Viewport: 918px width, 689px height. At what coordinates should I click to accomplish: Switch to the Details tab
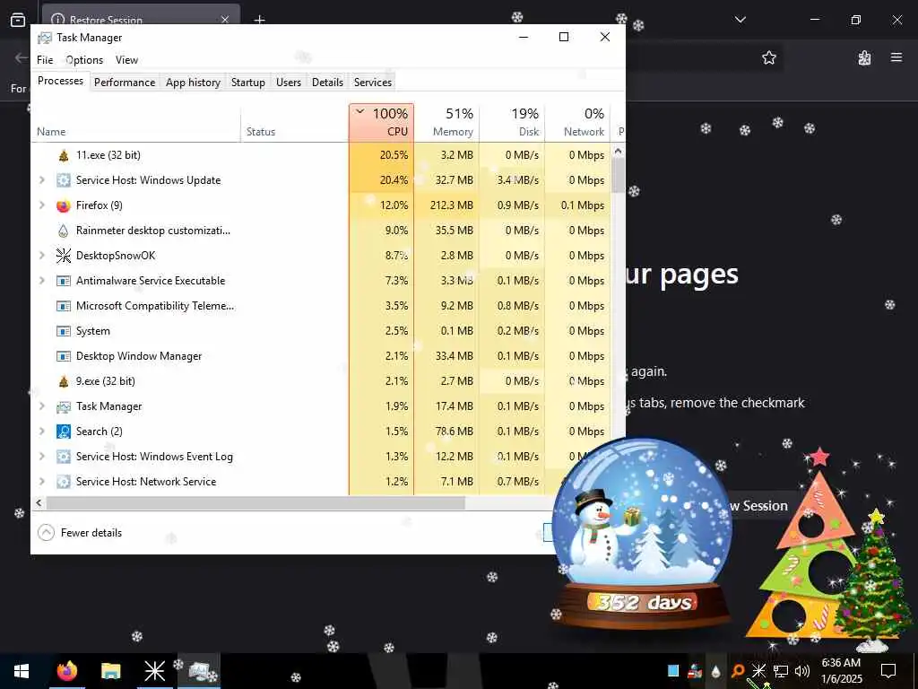coord(327,82)
